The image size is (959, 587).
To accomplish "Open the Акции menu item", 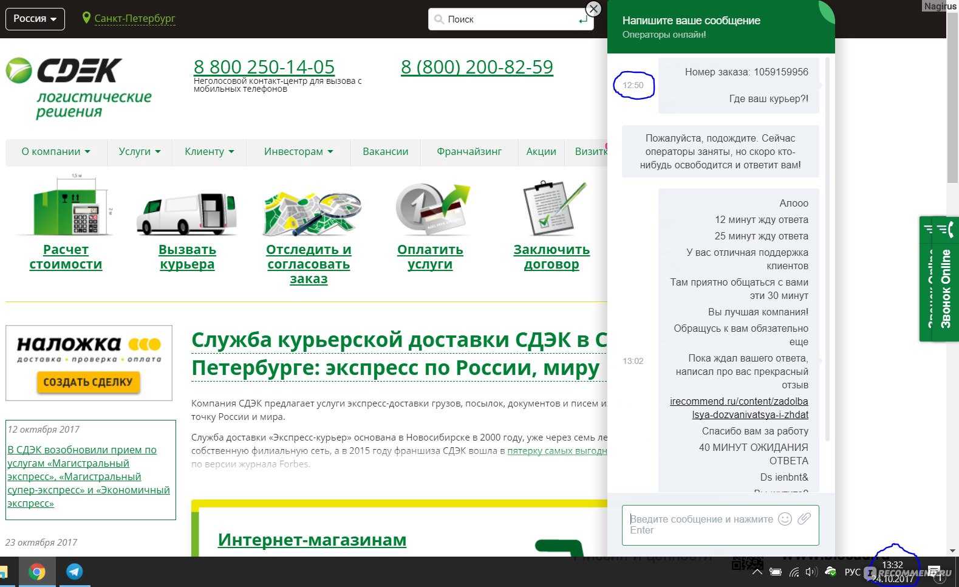I will click(x=541, y=152).
